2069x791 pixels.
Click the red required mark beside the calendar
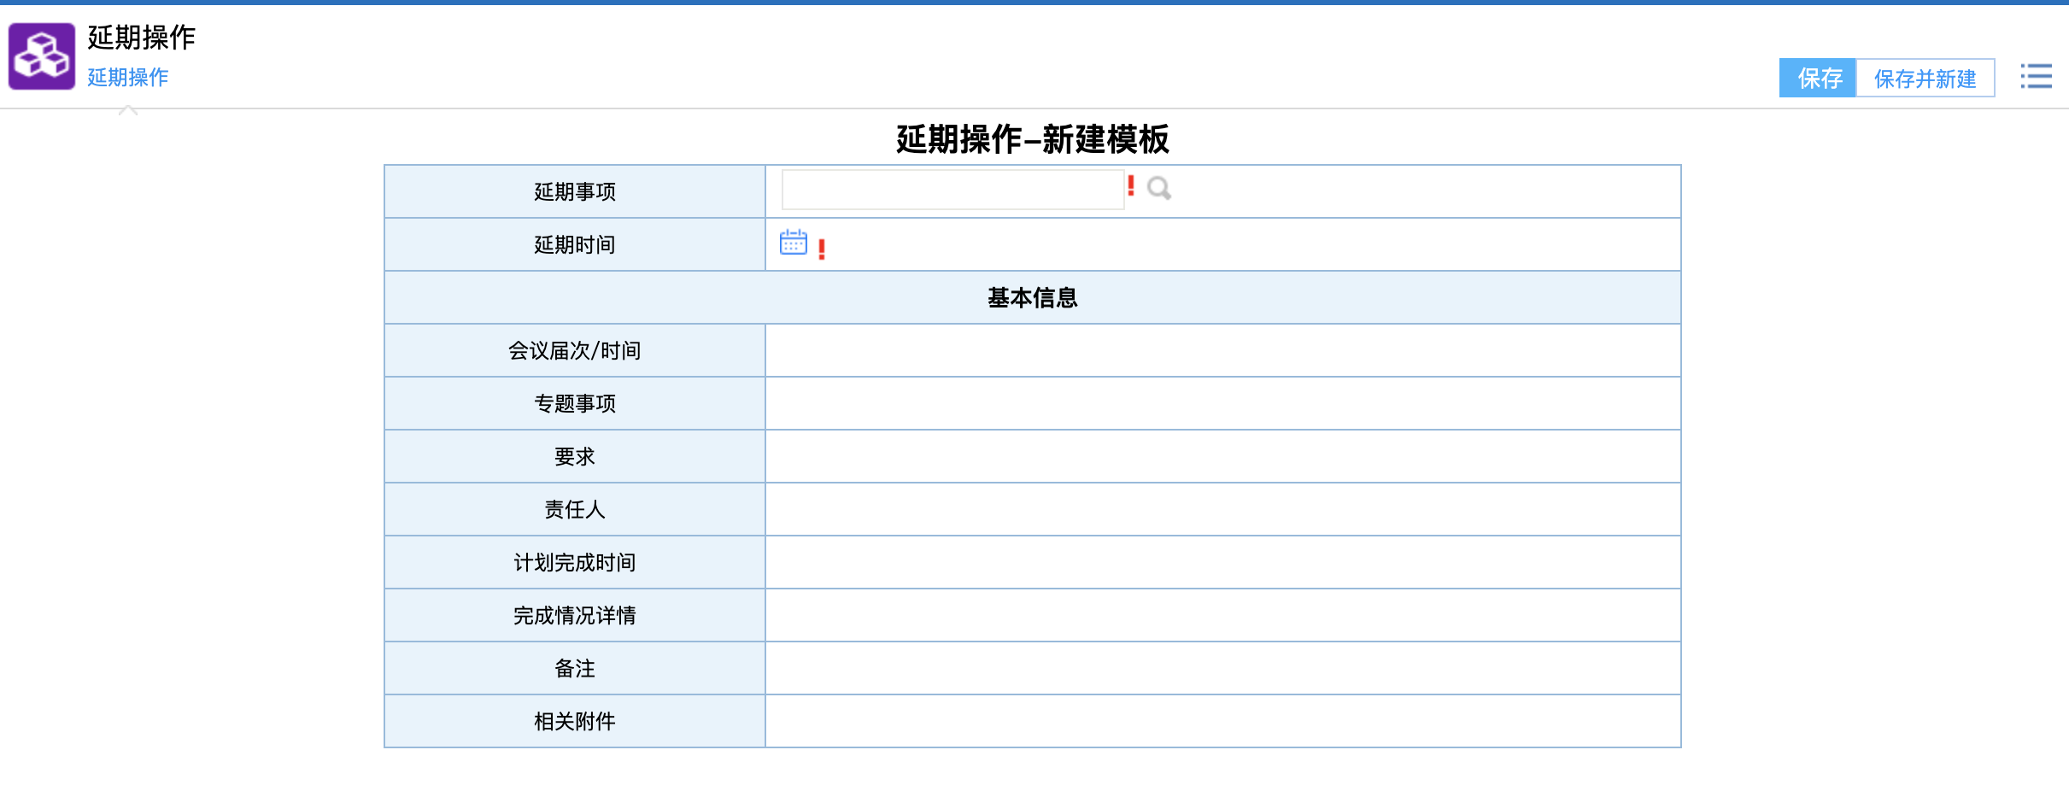[x=822, y=249]
